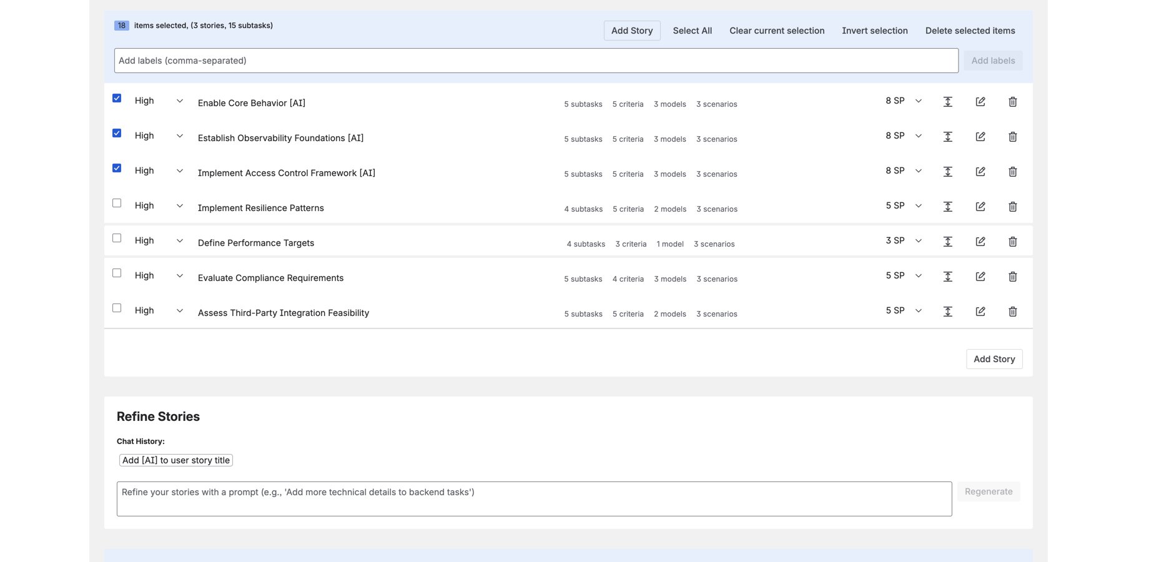This screenshot has width=1149, height=562.
Task: Delete the Define Performance Targets story
Action: pos(1013,241)
